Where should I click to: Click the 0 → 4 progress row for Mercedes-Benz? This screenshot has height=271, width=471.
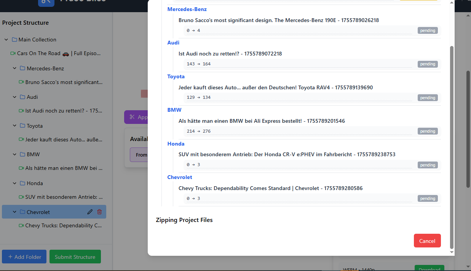[x=312, y=30]
